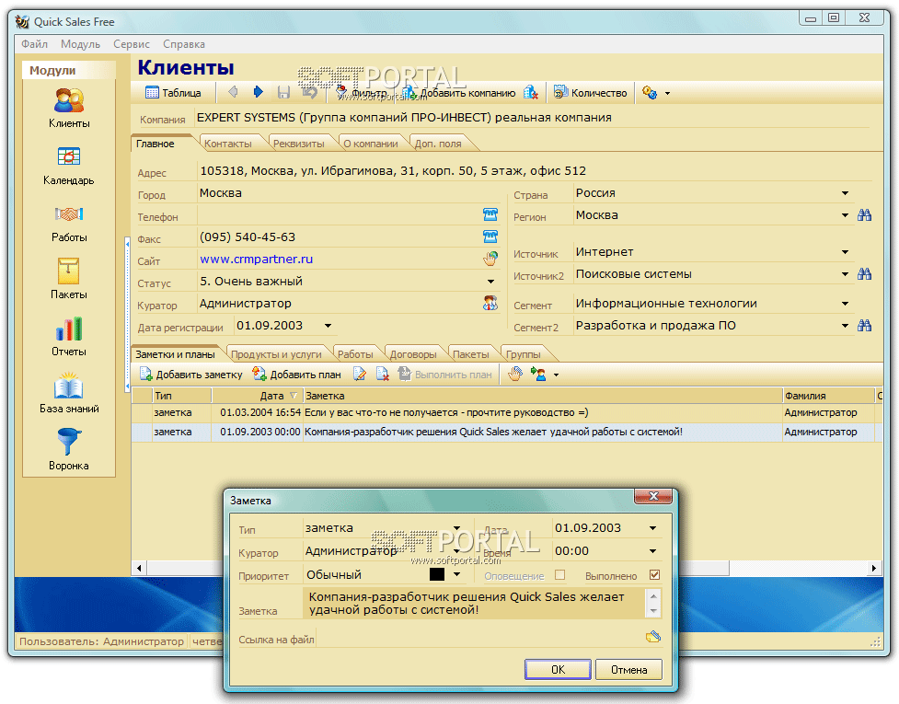Screen dimensions: 899x704
Task: Switch to the О компании tab
Action: pos(371,144)
